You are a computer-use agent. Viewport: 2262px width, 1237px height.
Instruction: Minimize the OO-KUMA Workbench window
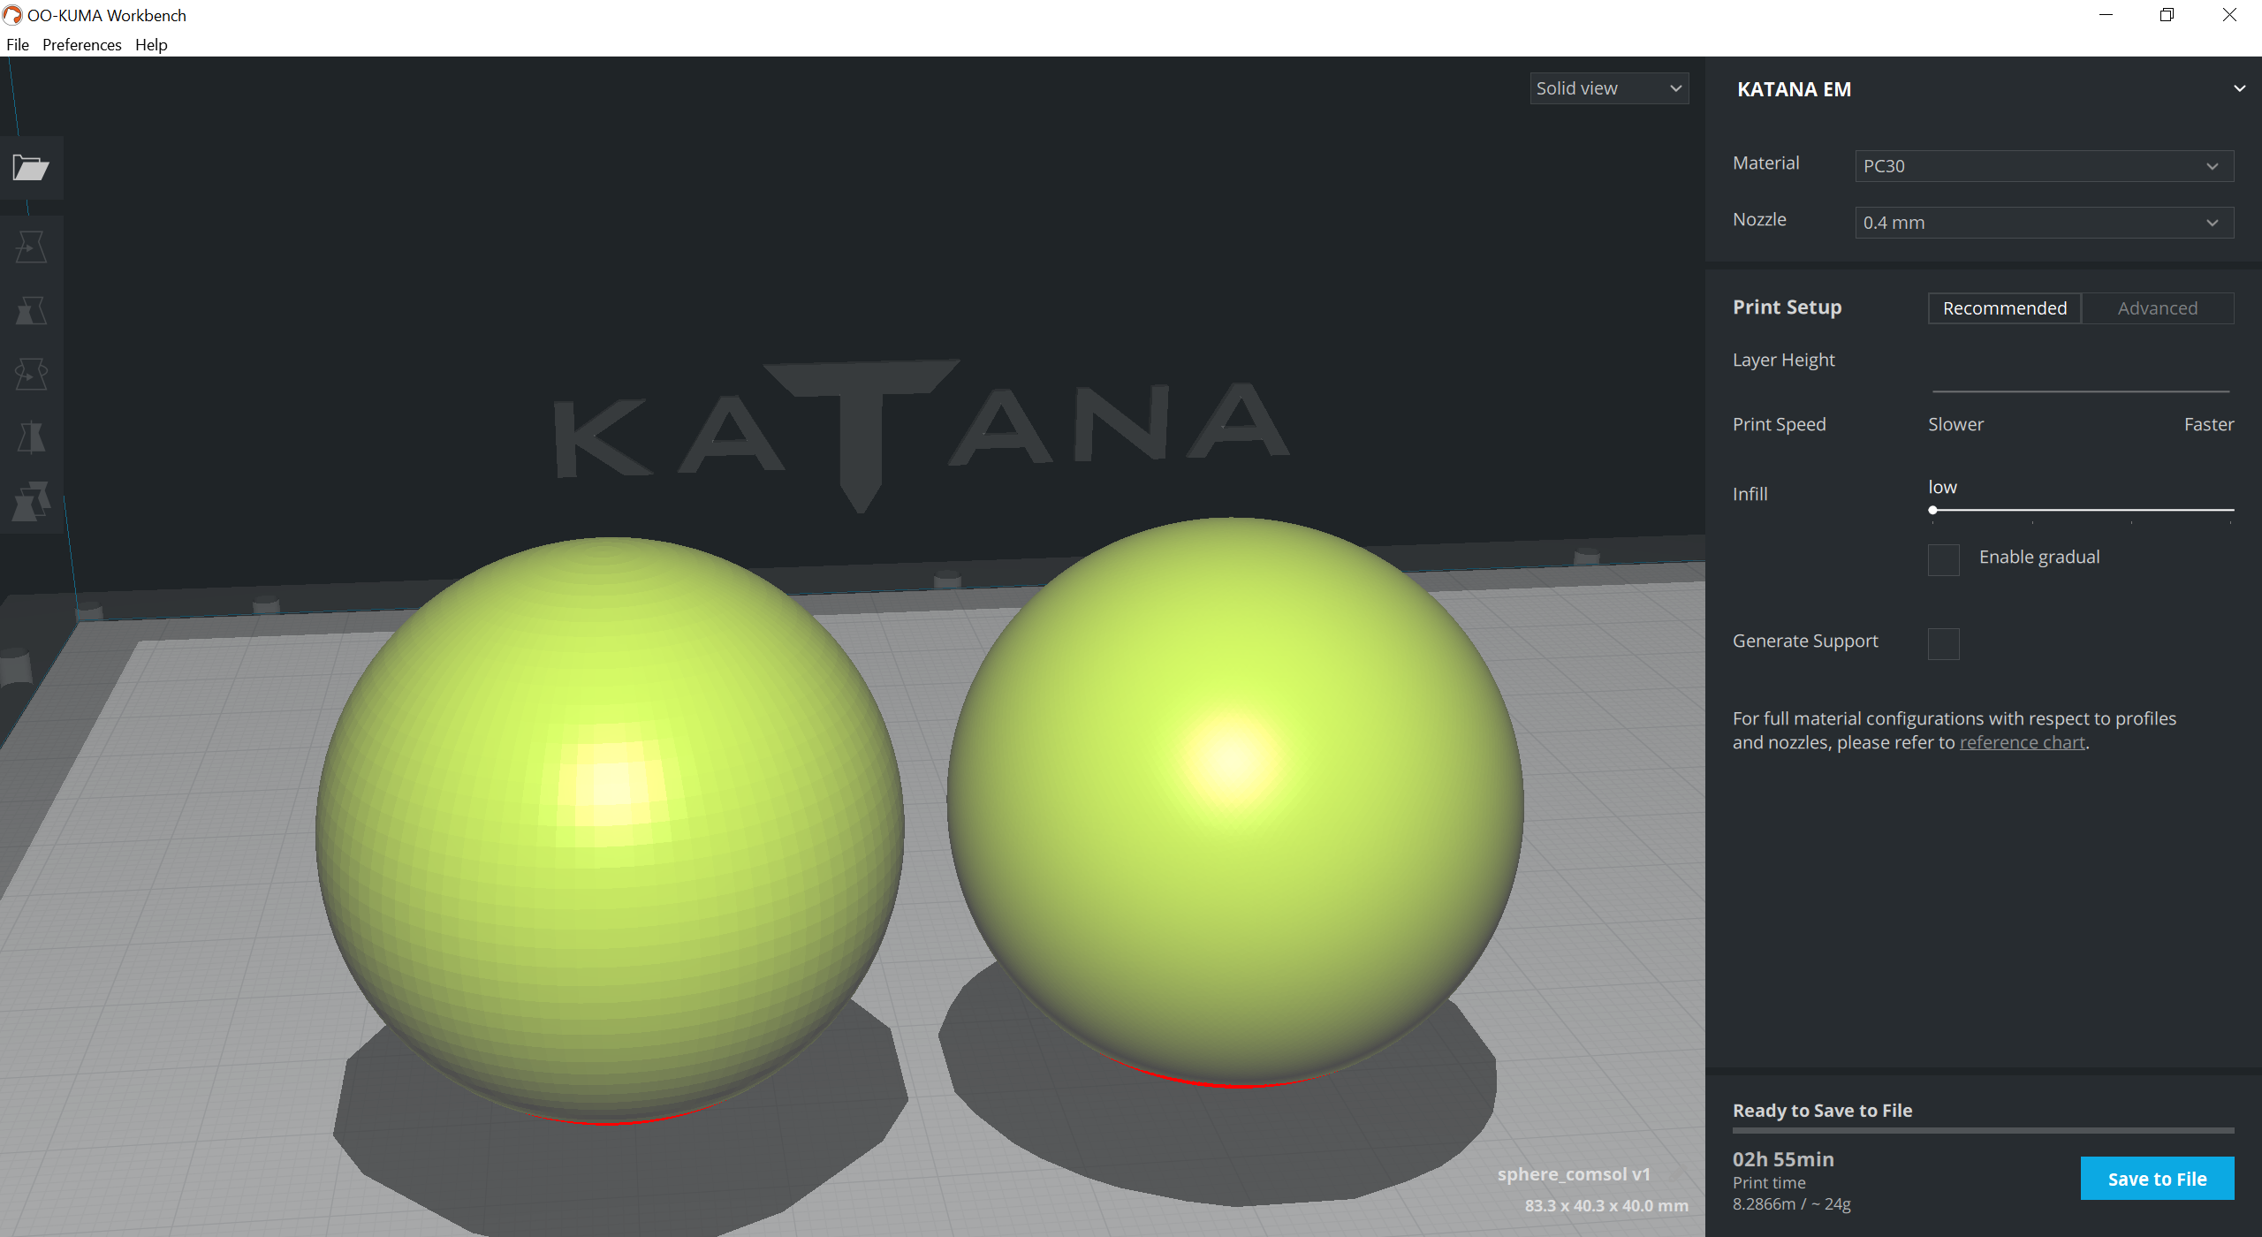coord(2106,15)
